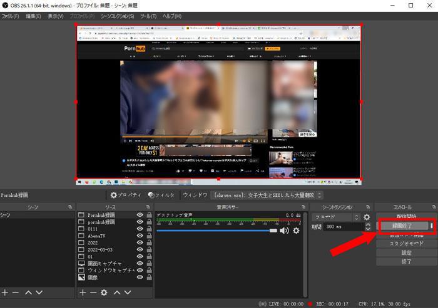Add a new source with the plus icon
Screen dimensions: 438x308
pyautogui.click(x=83, y=292)
